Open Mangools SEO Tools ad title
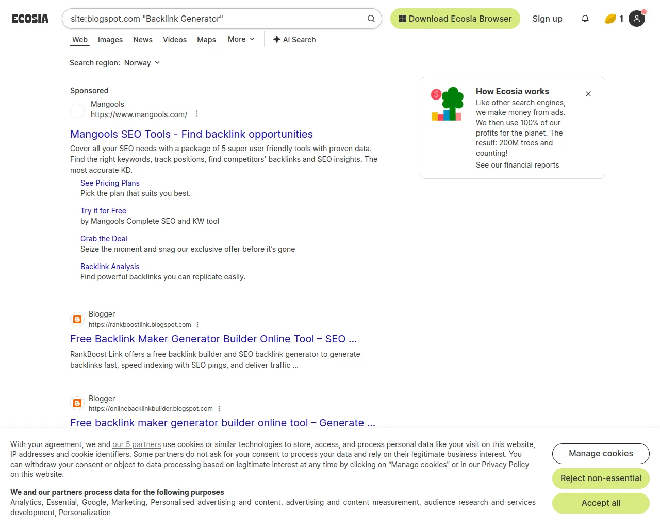Image resolution: width=660 pixels, height=528 pixels. coord(191,134)
